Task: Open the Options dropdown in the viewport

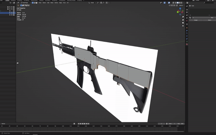Action: click(x=181, y=5)
